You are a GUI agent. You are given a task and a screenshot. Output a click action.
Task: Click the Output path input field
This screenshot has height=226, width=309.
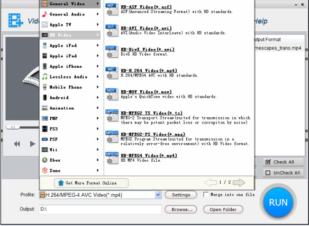pos(100,209)
